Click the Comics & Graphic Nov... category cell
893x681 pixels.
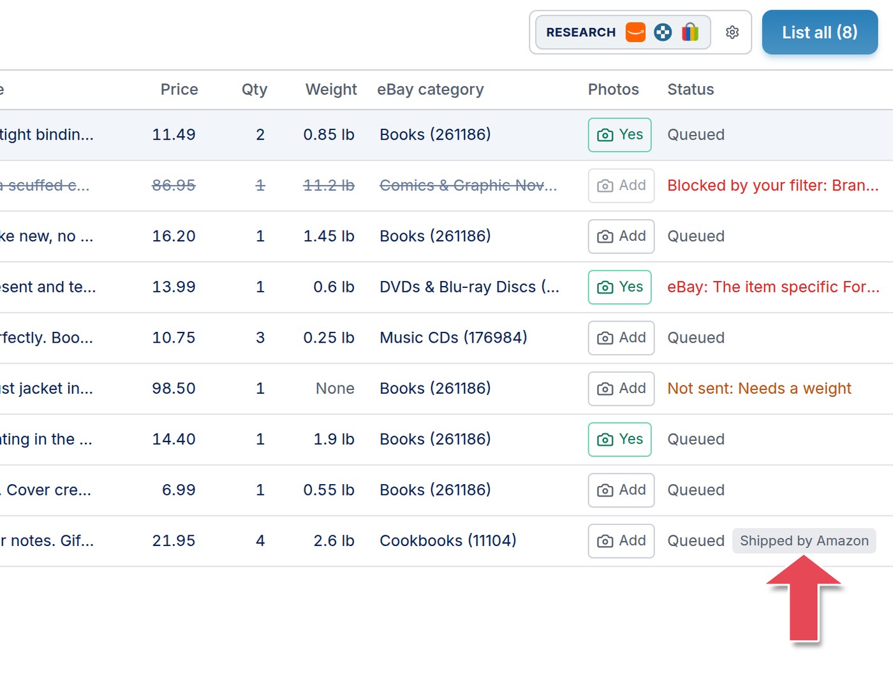pyautogui.click(x=468, y=185)
